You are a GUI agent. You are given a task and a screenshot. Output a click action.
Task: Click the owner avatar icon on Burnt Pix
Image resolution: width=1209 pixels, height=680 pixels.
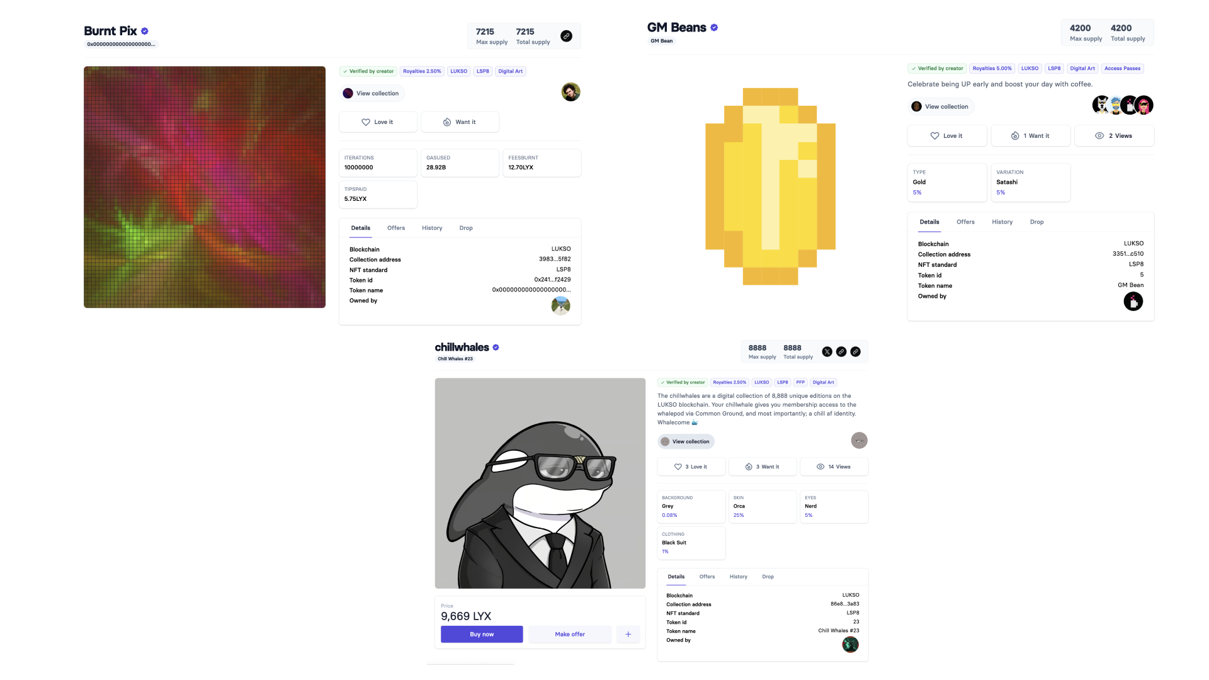[x=561, y=305]
